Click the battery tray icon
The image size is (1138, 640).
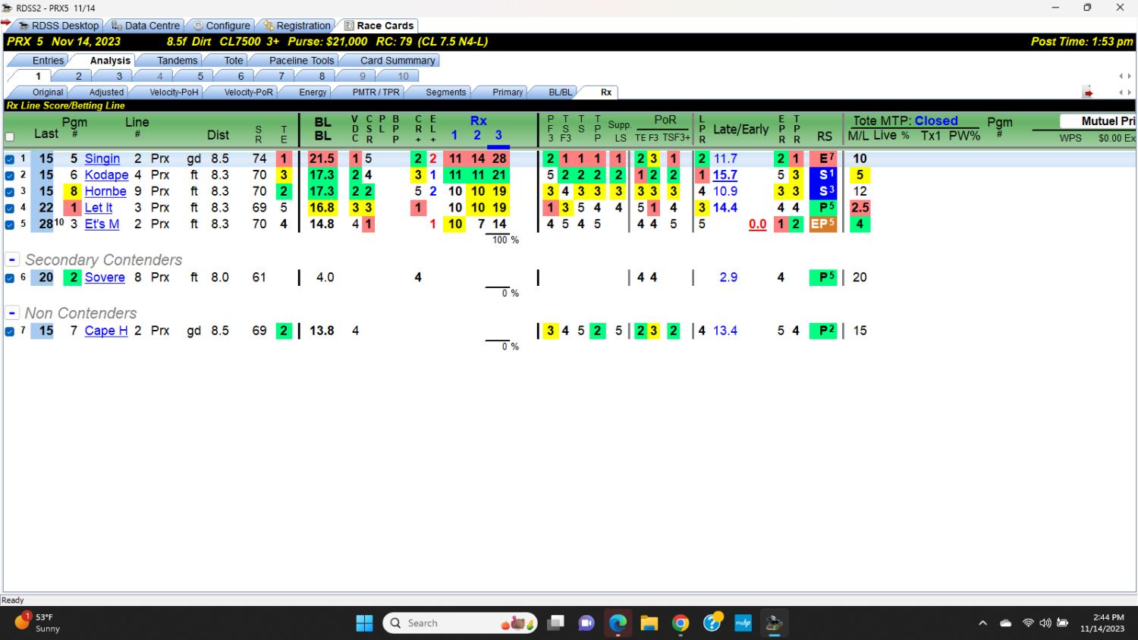[x=1063, y=623]
